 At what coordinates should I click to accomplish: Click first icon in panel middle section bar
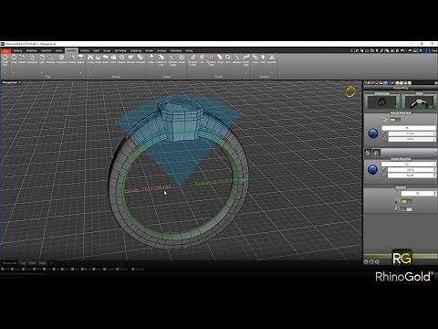click(368, 153)
